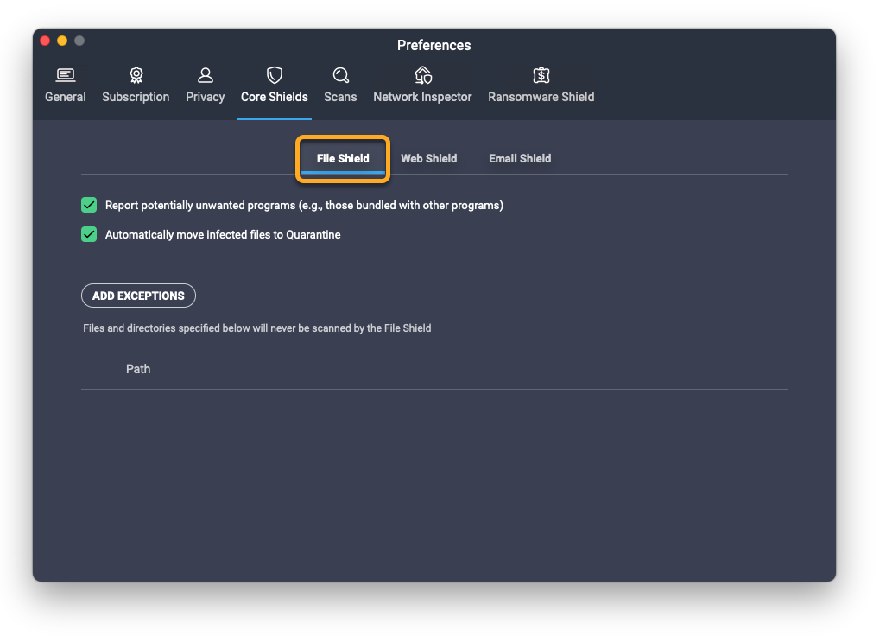Image resolution: width=886 pixels, height=636 pixels.
Task: Open Scans using the magnifier icon
Action: pyautogui.click(x=340, y=75)
